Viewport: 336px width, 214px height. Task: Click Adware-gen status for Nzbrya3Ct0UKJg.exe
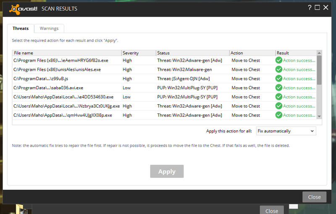[190, 106]
